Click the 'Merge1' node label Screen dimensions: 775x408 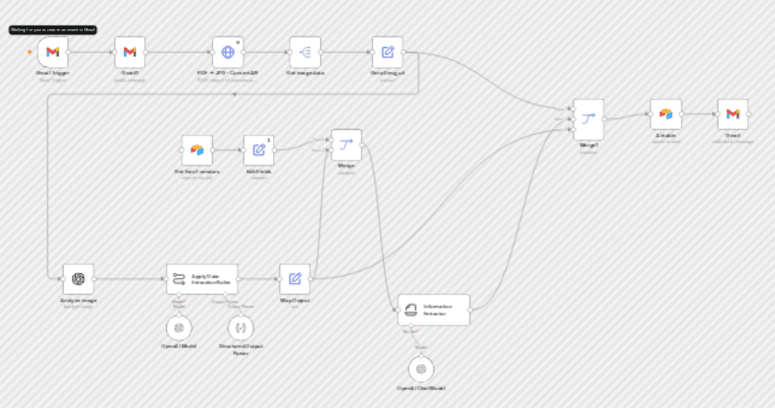588,146
